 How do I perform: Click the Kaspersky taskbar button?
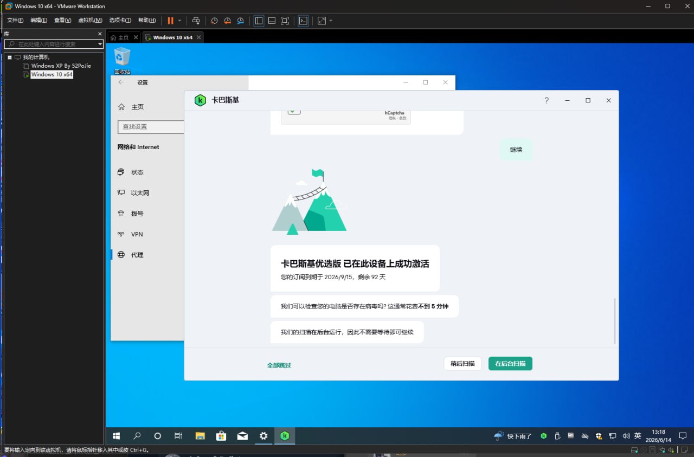tap(285, 436)
